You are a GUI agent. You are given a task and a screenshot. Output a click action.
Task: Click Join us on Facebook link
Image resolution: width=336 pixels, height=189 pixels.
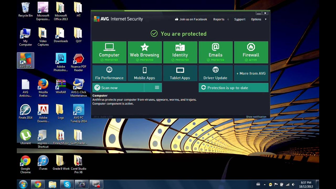point(191,19)
